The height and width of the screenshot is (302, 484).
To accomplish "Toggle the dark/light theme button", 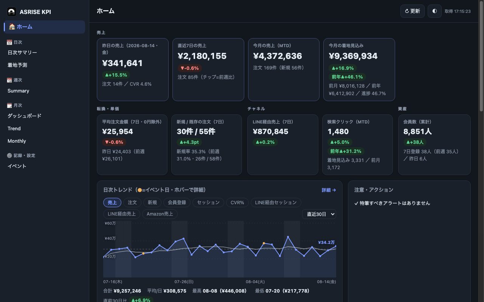I will point(434,11).
